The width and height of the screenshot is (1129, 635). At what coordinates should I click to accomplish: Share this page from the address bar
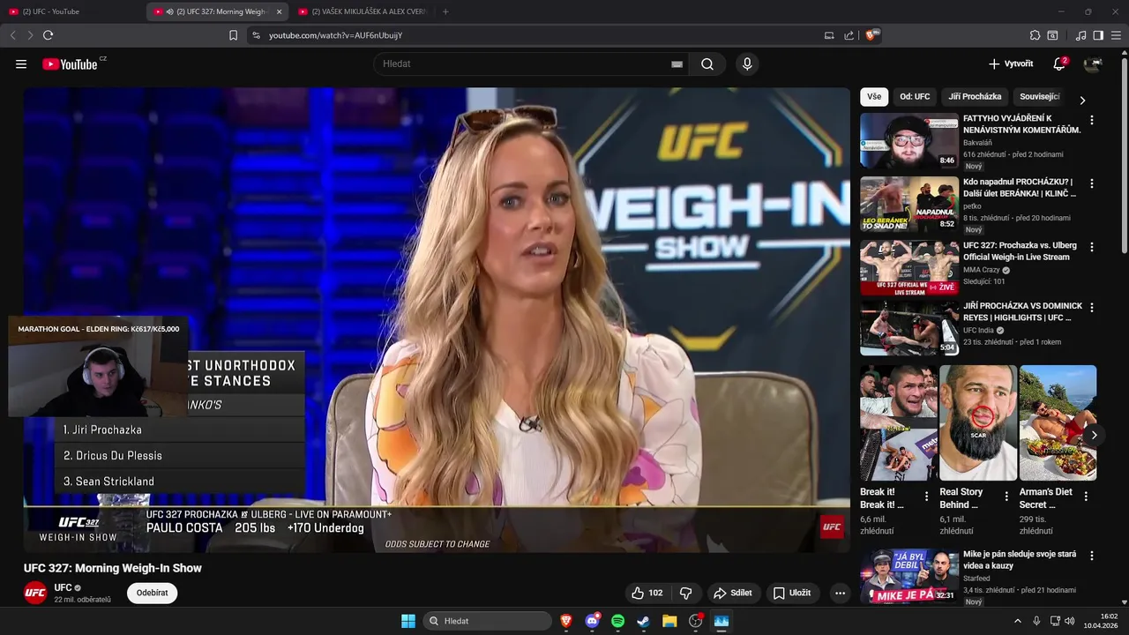click(x=849, y=35)
